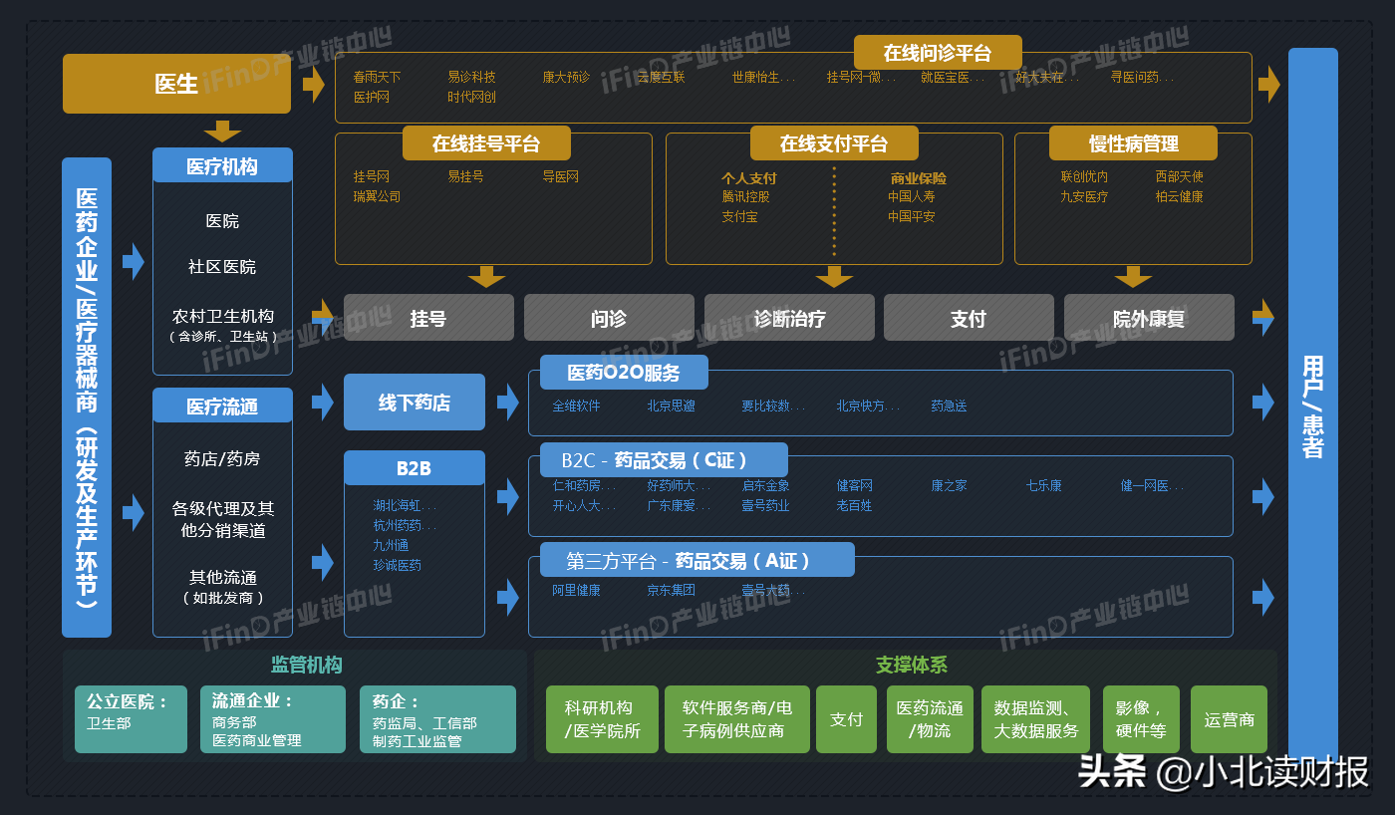The width and height of the screenshot is (1395, 815).
Task: Click the 医疗流通 blue header
Action: pyautogui.click(x=222, y=406)
